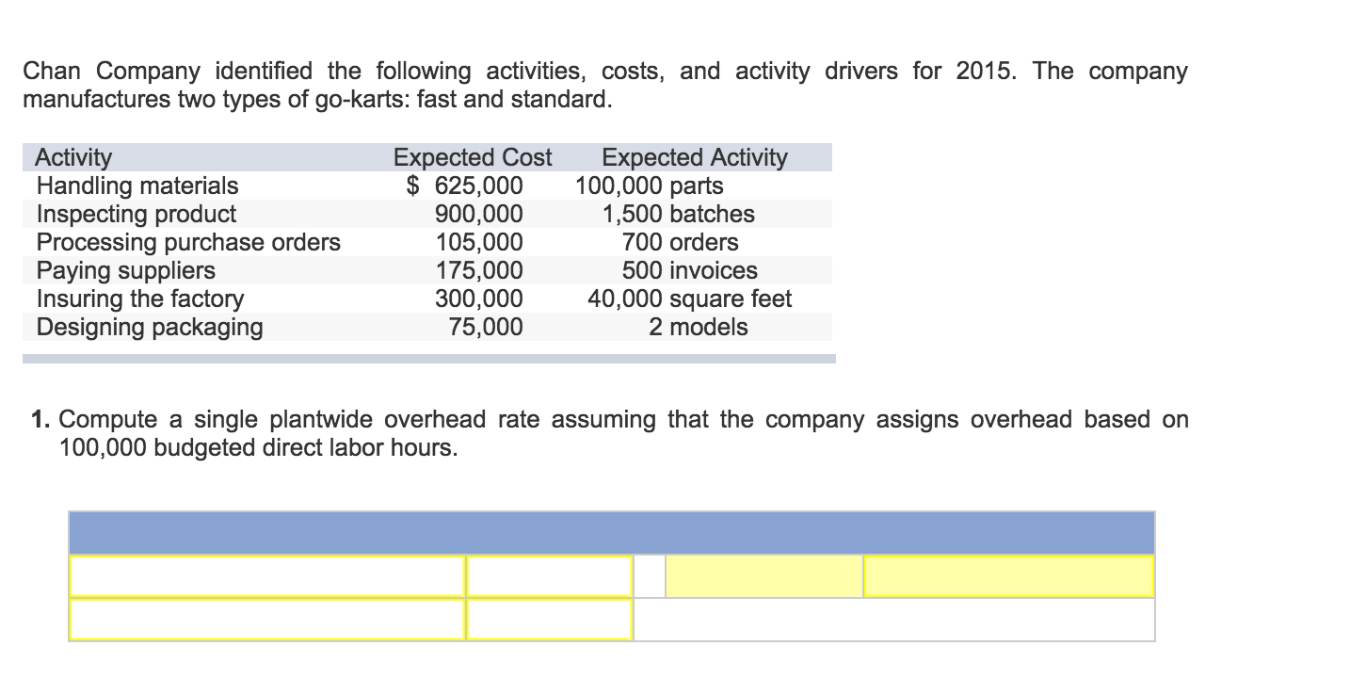
Task: Click the '300,000' cost value
Action: [478, 299]
